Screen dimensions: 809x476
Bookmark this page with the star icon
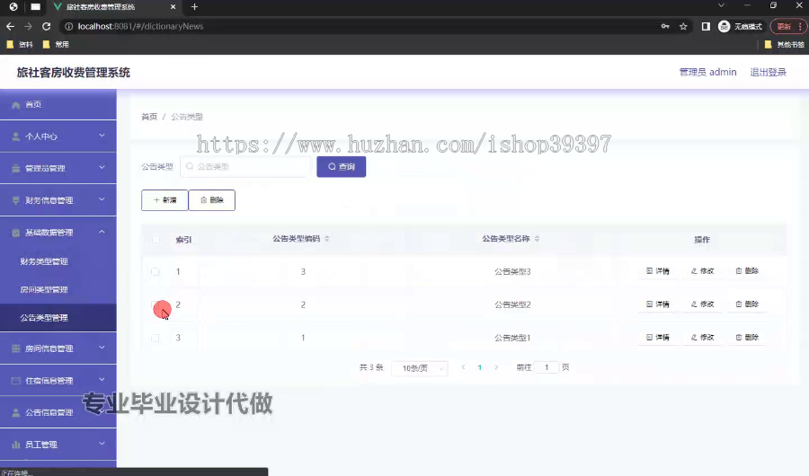(x=683, y=26)
